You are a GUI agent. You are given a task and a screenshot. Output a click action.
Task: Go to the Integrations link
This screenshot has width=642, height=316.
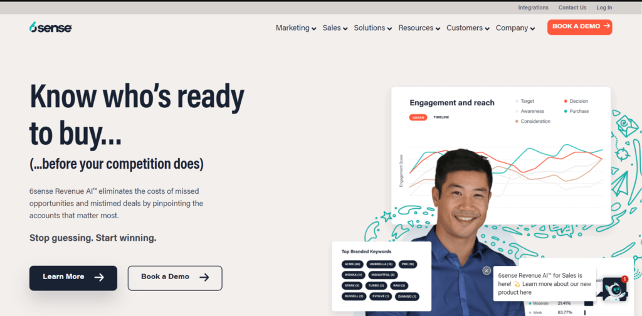pos(533,8)
